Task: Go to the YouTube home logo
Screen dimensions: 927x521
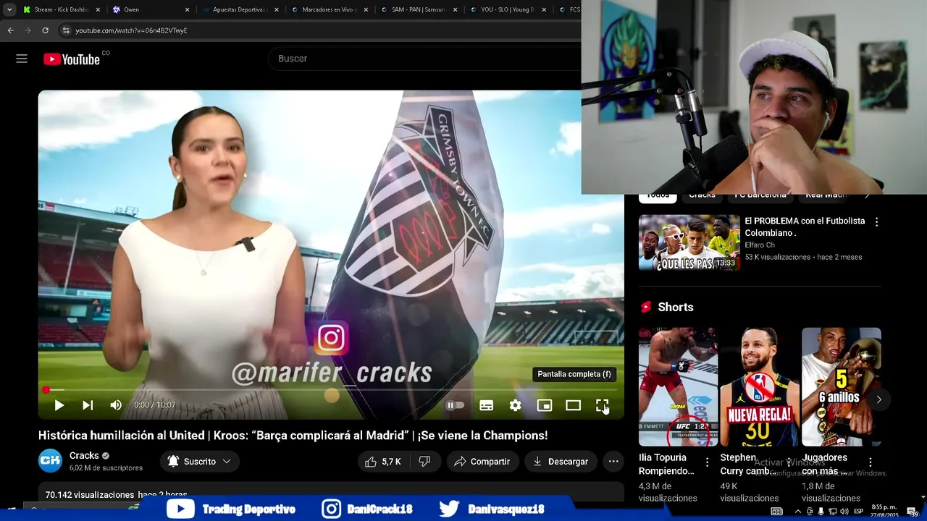Action: (72, 59)
